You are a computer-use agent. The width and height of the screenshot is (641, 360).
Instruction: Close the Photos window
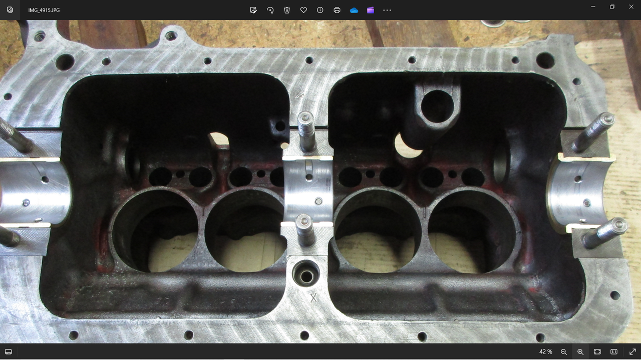point(631,7)
